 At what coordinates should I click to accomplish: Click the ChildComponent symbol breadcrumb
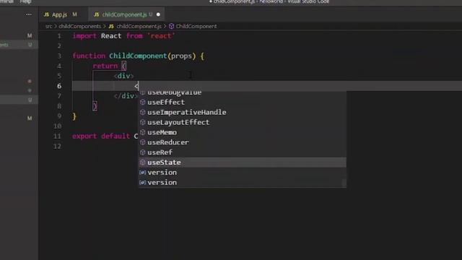coord(196,26)
